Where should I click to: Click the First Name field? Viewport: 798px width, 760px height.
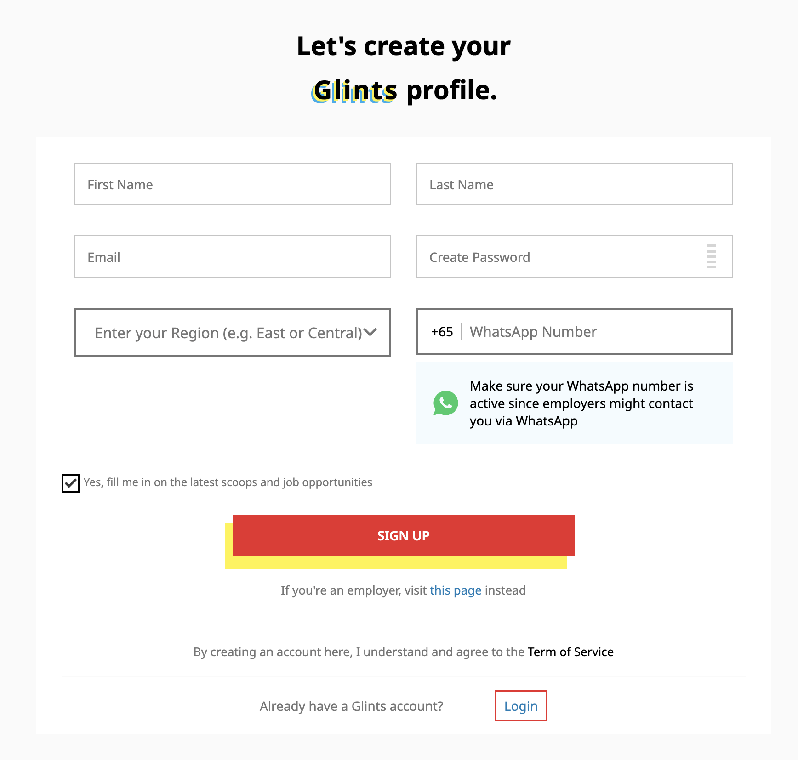[232, 184]
